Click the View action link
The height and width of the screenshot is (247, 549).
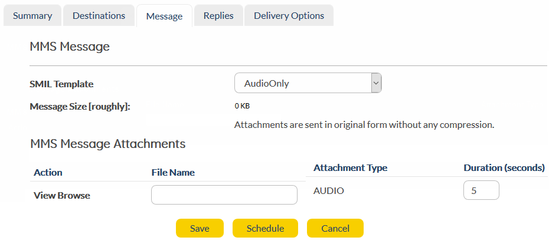coord(44,195)
